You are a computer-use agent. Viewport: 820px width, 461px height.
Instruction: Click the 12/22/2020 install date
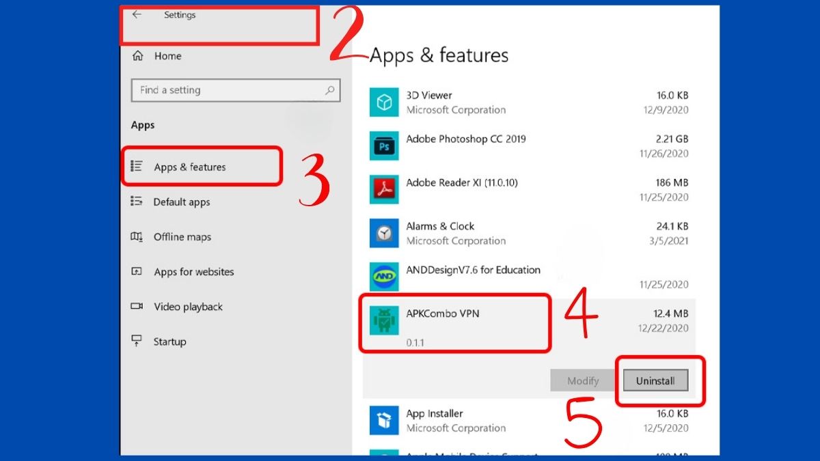(664, 328)
